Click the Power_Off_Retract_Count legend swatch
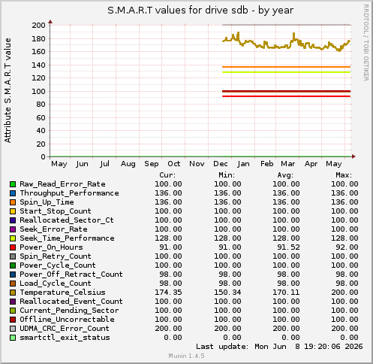Screen dimensions: 373x364 coord(13,275)
